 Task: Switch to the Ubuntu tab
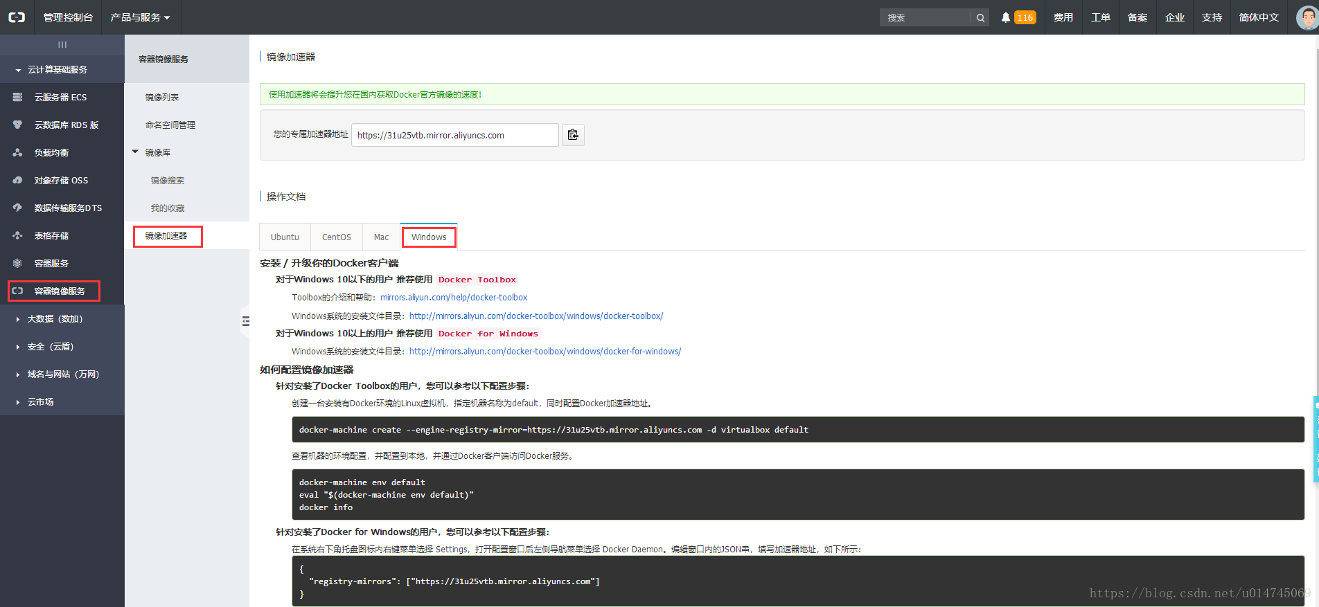pos(285,237)
